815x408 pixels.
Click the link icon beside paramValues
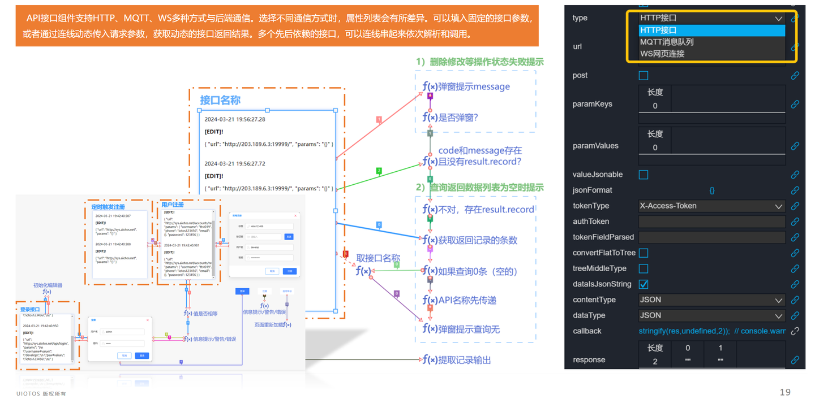(x=795, y=146)
